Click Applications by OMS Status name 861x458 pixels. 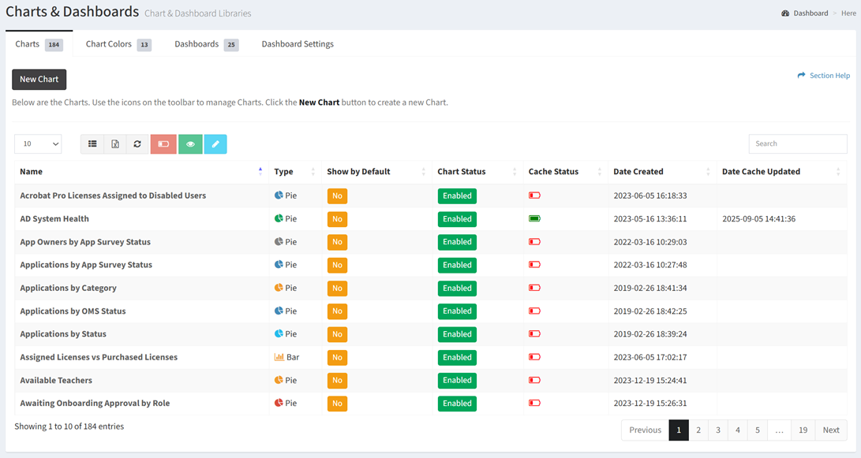[73, 311]
